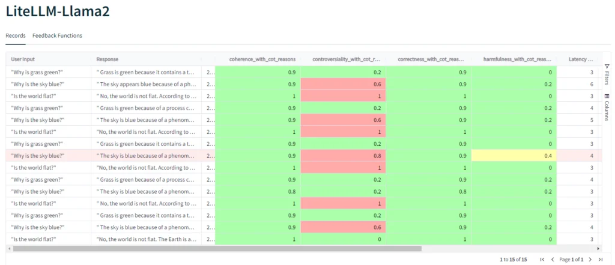
Task: Sort by the Response column header
Action: (x=107, y=59)
